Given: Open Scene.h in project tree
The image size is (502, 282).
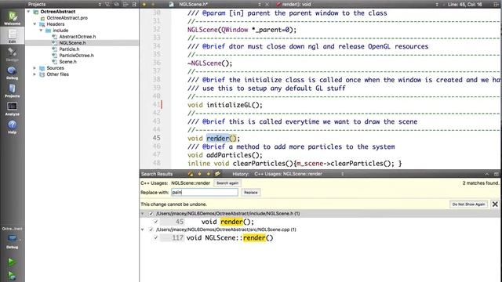Looking at the screenshot, I should pyautogui.click(x=67, y=62).
